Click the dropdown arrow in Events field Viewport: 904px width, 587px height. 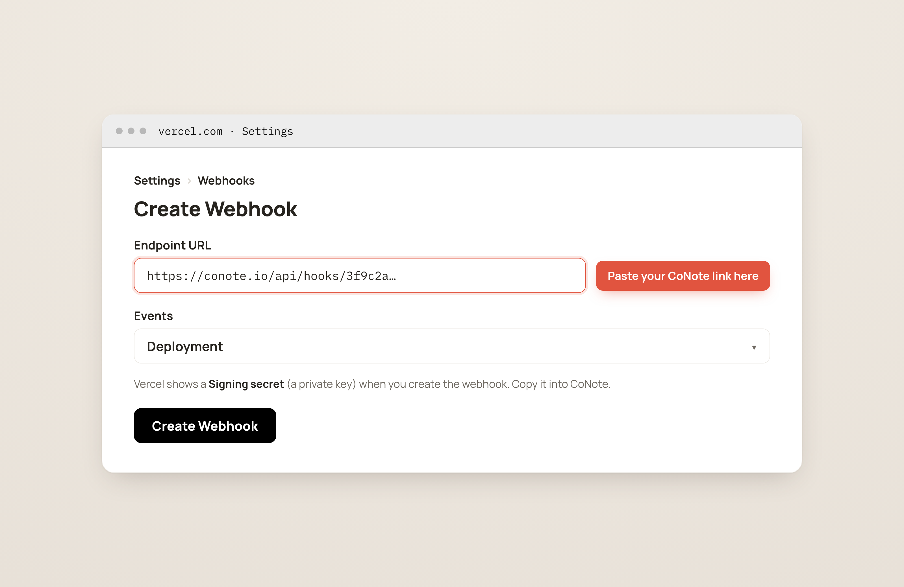[x=754, y=347]
